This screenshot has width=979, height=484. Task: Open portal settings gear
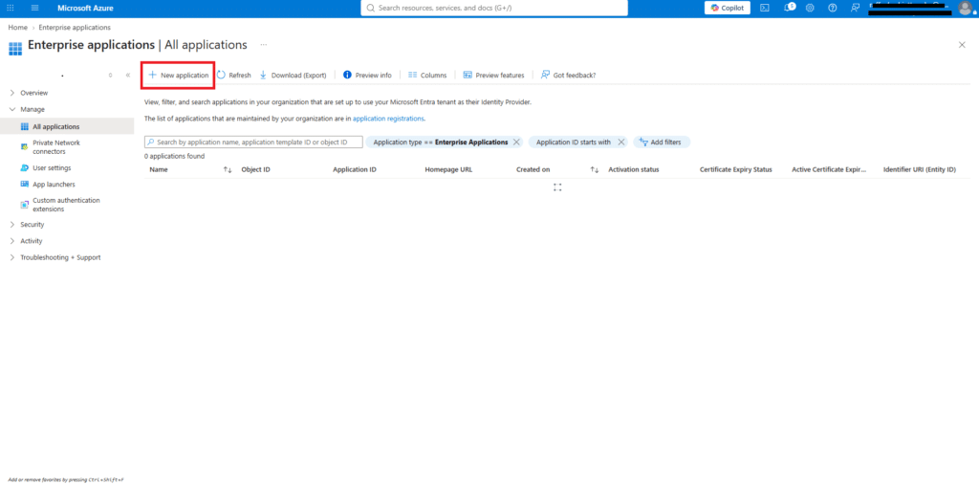(x=810, y=8)
